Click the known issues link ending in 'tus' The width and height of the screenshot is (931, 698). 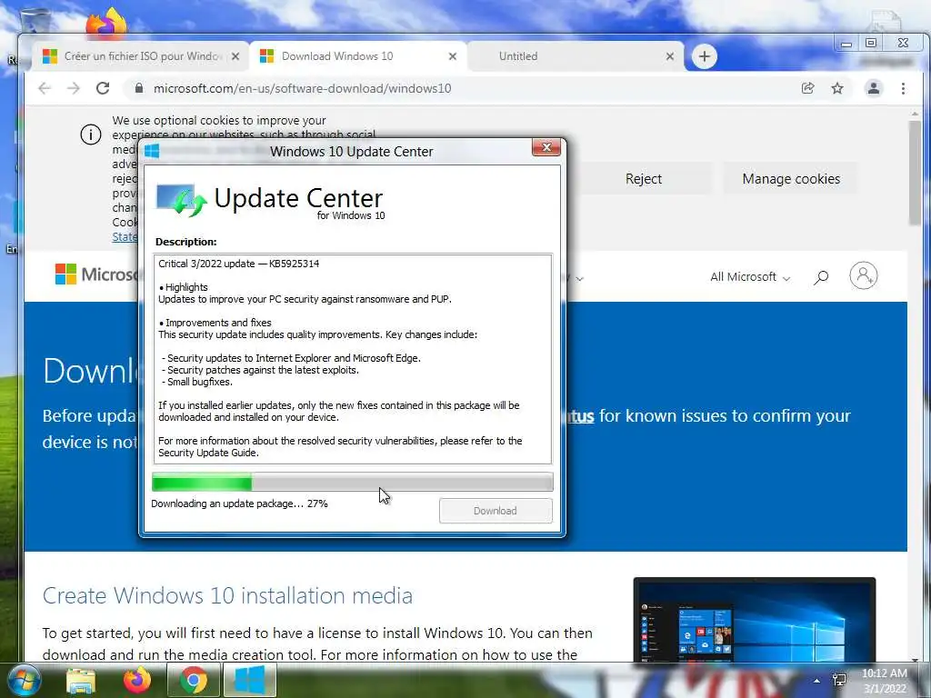[580, 416]
